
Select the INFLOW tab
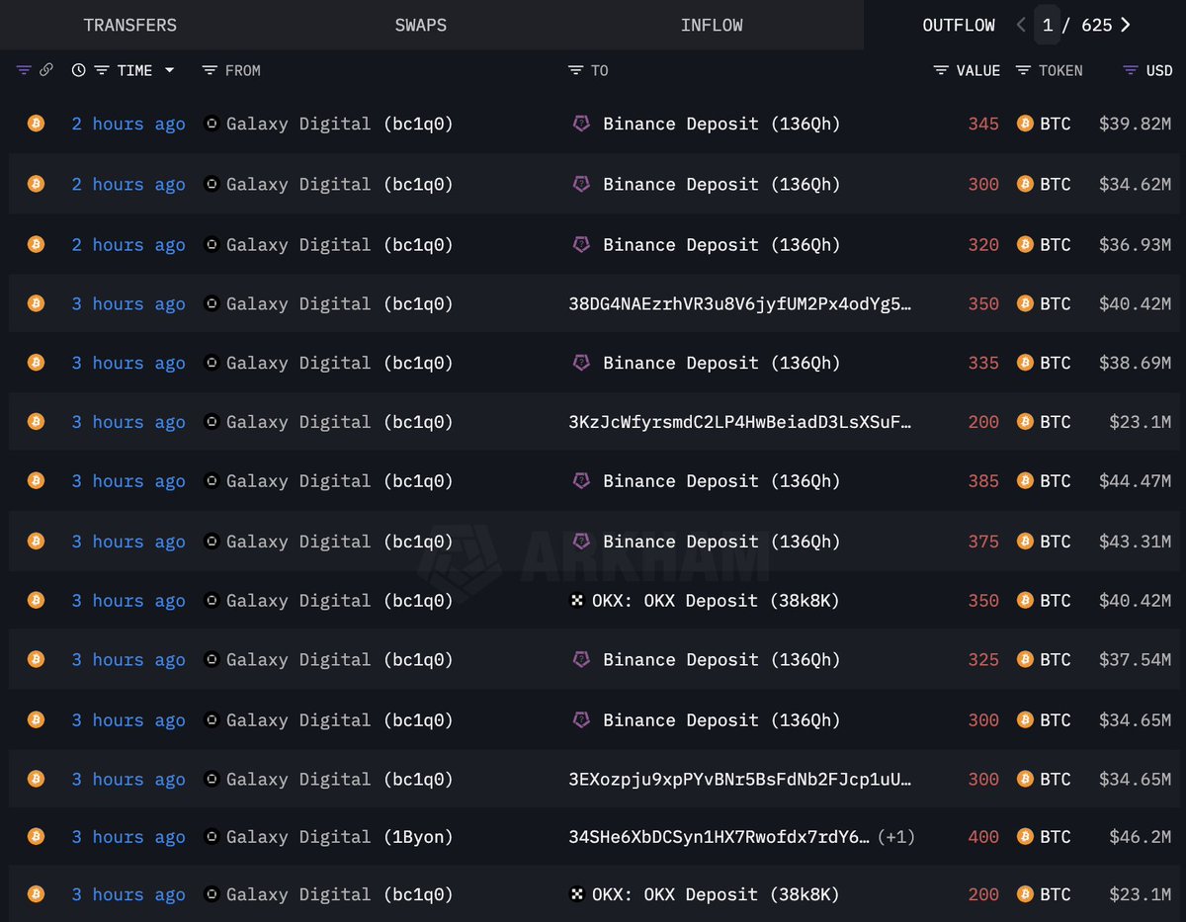[x=712, y=25]
